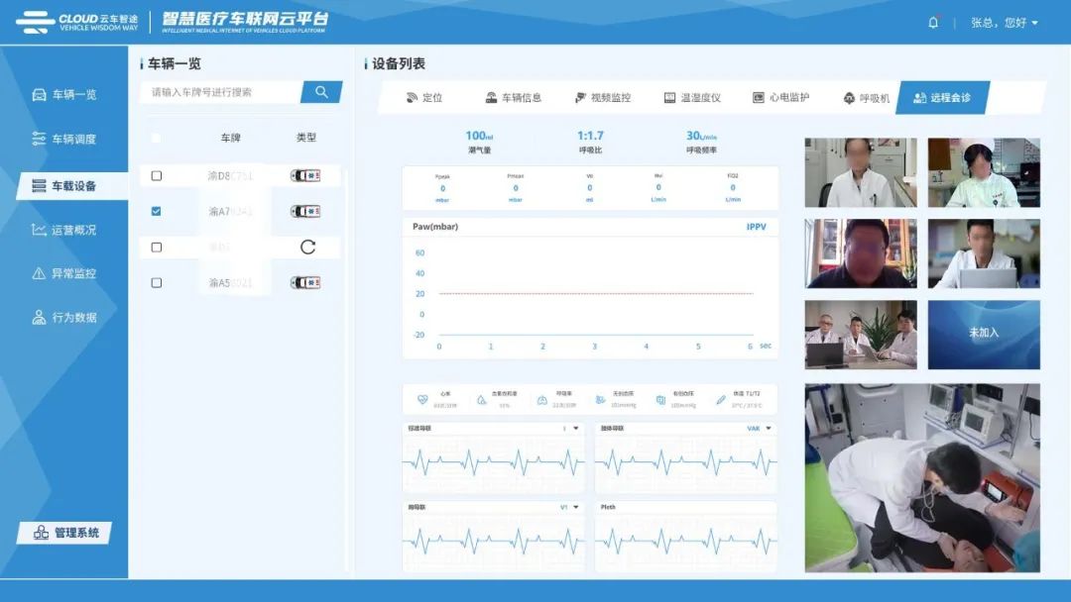Click the notification bell icon
Viewport: 1071px width, 602px height.
click(x=933, y=22)
